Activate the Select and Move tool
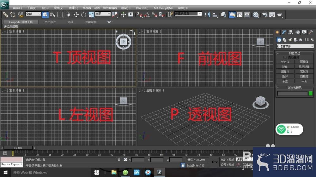This screenshot has height=177, width=316. [76, 14]
